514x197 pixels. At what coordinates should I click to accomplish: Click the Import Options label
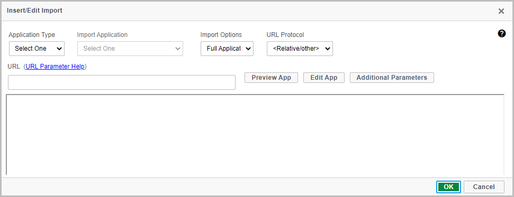click(221, 35)
